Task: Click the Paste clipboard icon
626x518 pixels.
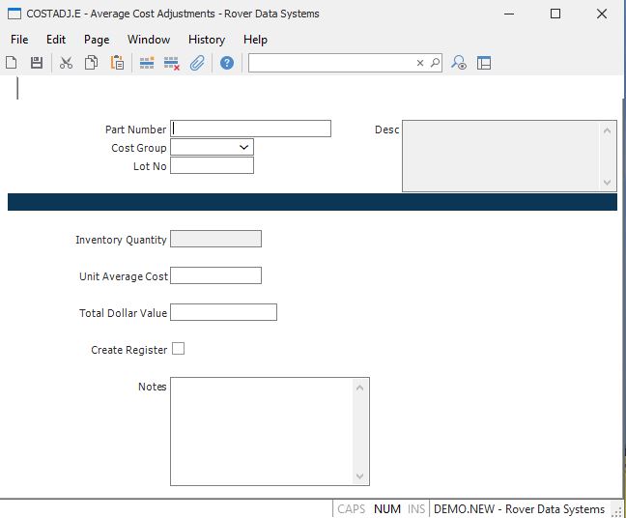Action: click(117, 63)
